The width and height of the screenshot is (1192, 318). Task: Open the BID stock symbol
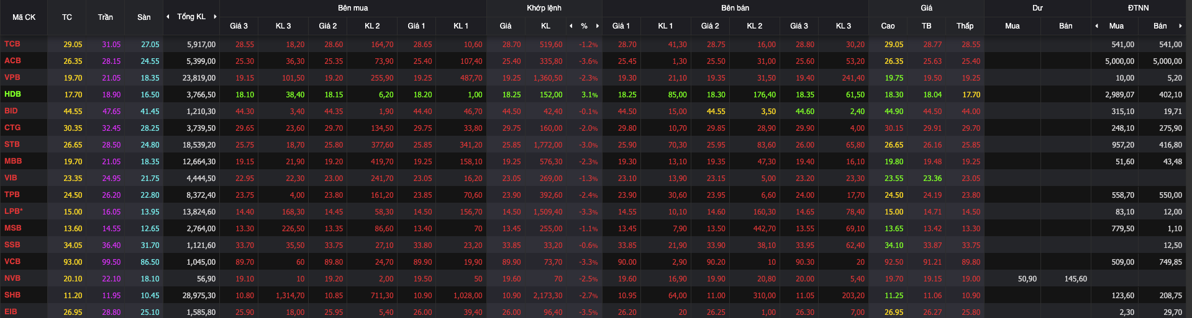click(x=11, y=111)
